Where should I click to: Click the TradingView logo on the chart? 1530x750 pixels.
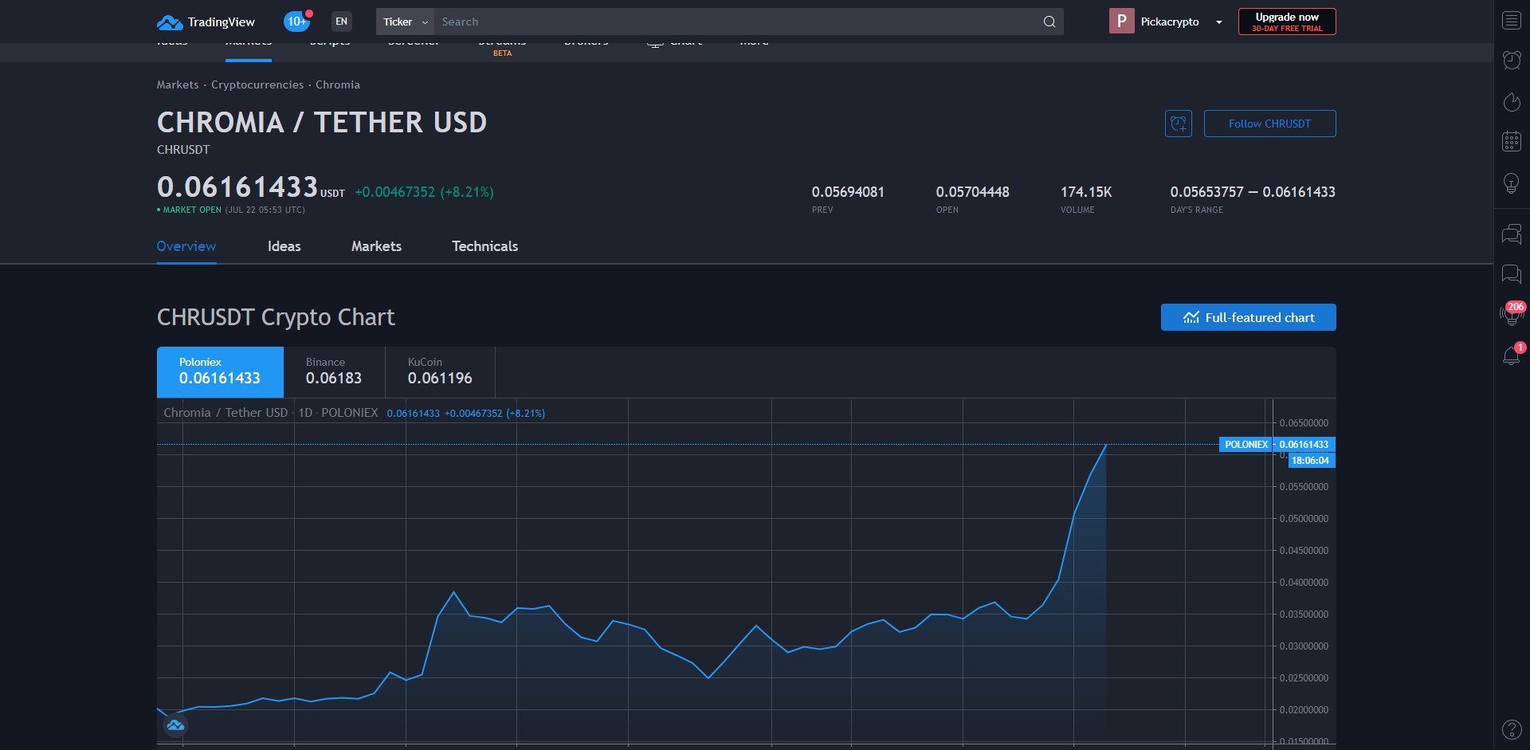176,725
